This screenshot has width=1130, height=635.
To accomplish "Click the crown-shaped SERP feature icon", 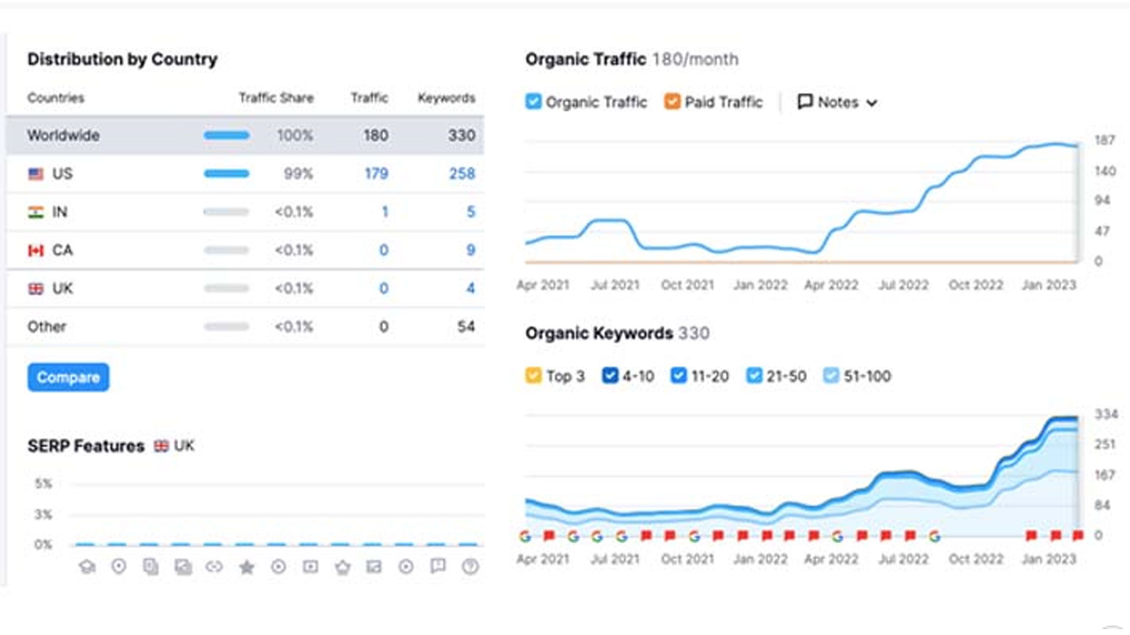I will click(343, 567).
